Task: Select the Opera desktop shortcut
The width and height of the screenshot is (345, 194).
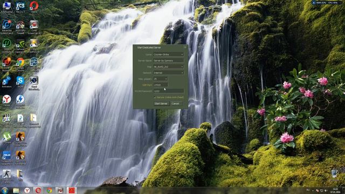Action: 34,7
